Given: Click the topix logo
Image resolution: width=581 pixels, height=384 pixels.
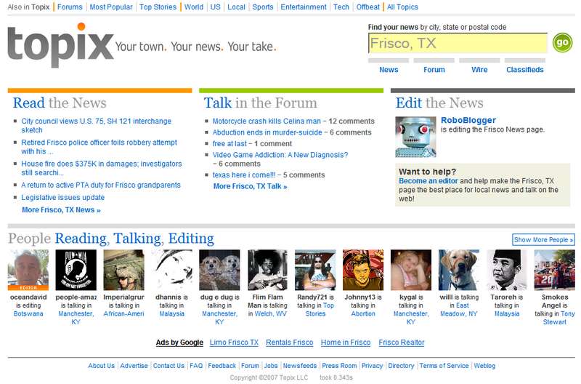Looking at the screenshot, I should 60,45.
